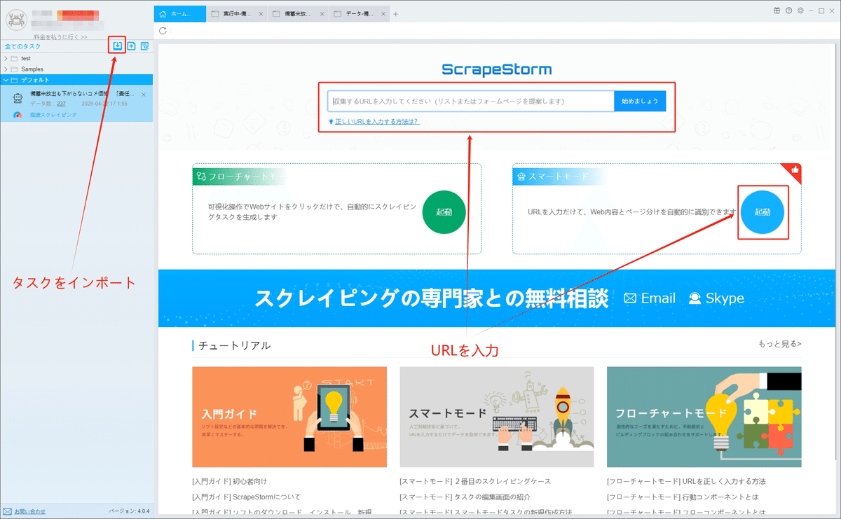Click the スクレイピングの専門家との無料相談 banner

(431, 298)
